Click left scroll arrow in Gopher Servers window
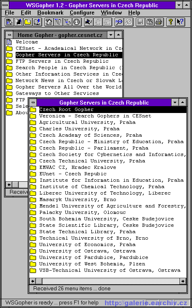192x308 pixels. click(x=32, y=281)
